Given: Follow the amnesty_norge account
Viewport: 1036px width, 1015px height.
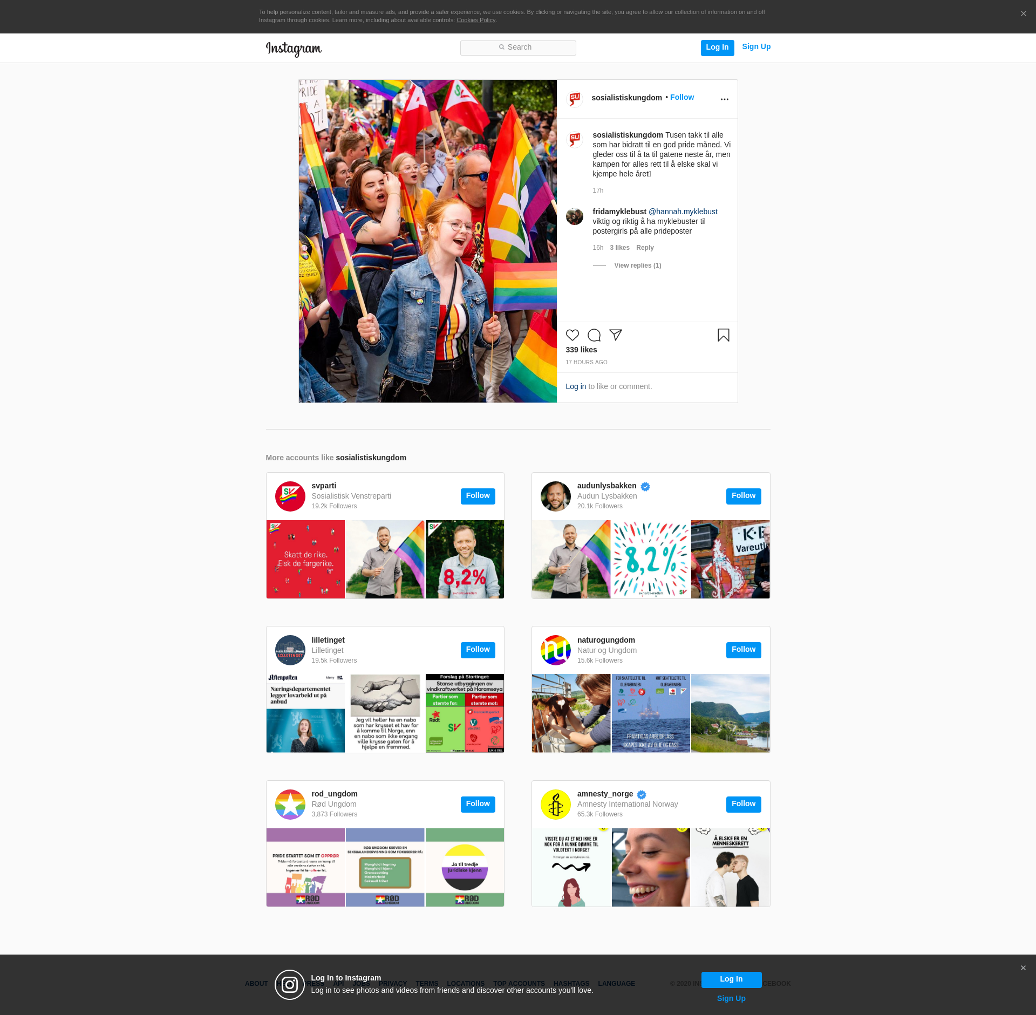Looking at the screenshot, I should pos(744,805).
